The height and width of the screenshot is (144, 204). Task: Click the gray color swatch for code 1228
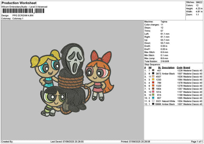click(x=153, y=70)
